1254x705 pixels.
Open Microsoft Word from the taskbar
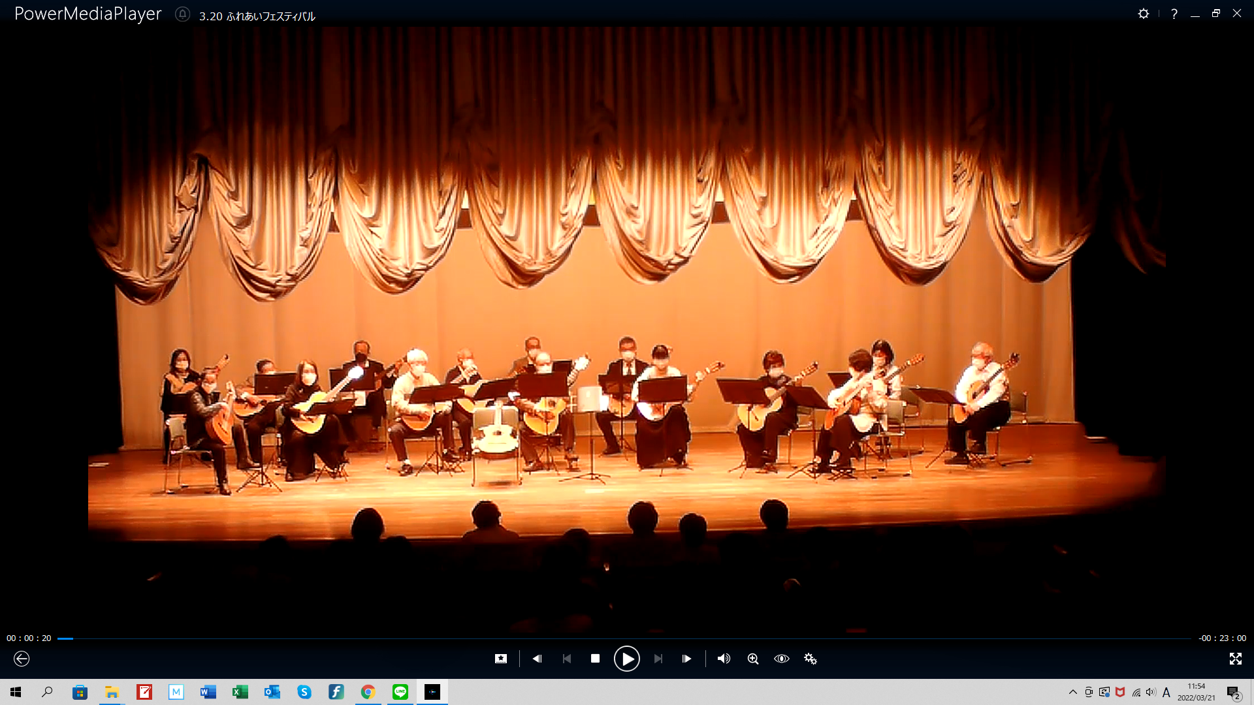coord(208,692)
